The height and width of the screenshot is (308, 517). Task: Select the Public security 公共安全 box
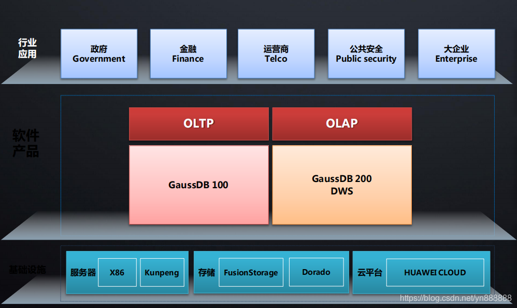[x=366, y=54]
